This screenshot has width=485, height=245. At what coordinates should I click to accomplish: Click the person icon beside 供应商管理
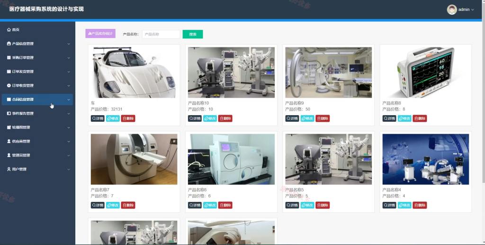(x=9, y=141)
